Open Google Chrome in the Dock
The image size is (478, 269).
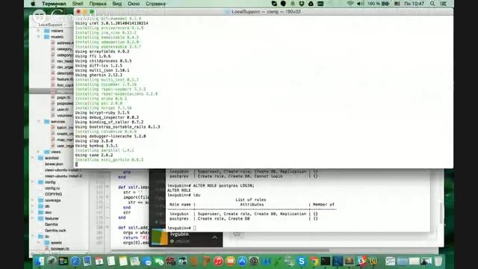(x=314, y=261)
